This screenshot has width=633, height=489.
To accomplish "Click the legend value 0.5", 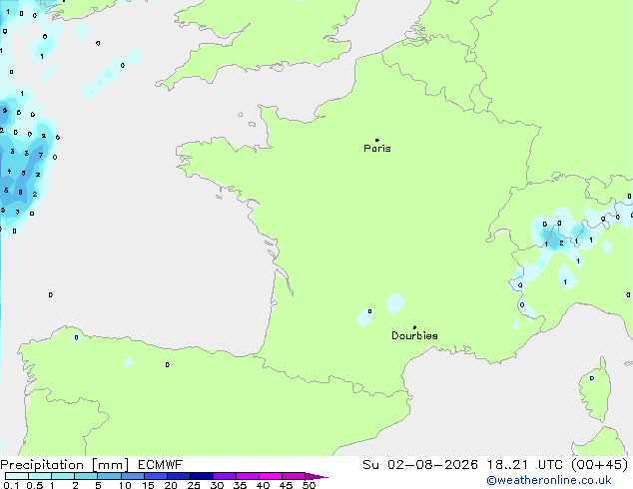I will 35,485.
